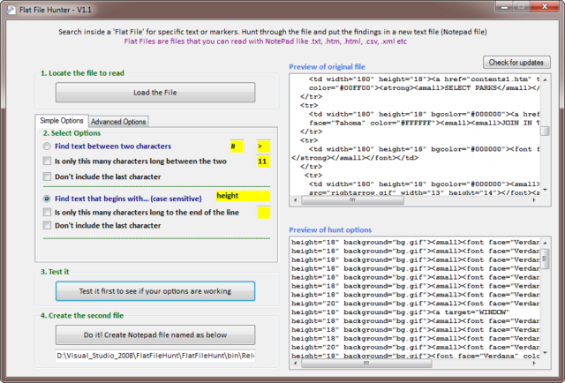Image resolution: width=565 pixels, height=383 pixels.
Task: Click the yellow field containing #
Action: (x=237, y=146)
